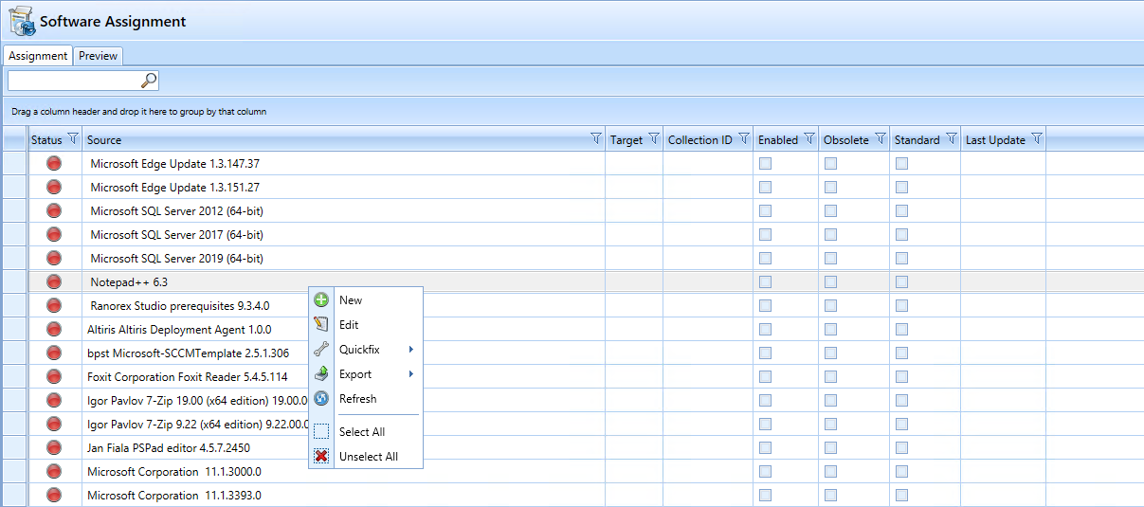
Task: Click the Software Assignment header icon
Action: (22, 21)
